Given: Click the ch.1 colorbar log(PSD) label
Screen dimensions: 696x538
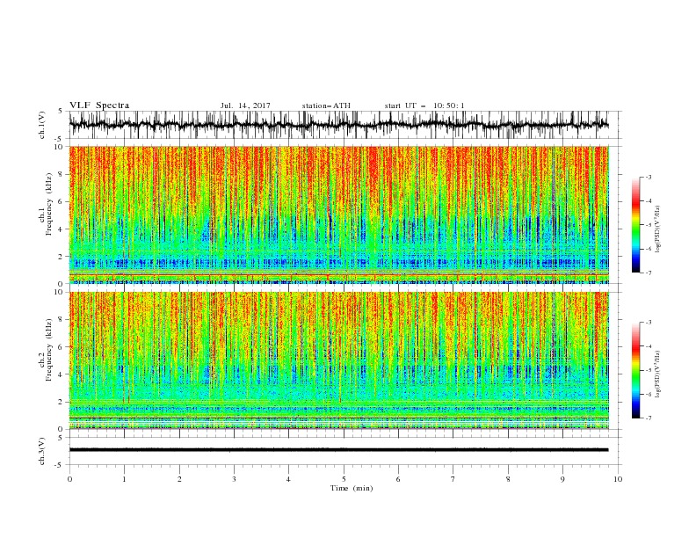Looking at the screenshot, I should pyautogui.click(x=658, y=229).
